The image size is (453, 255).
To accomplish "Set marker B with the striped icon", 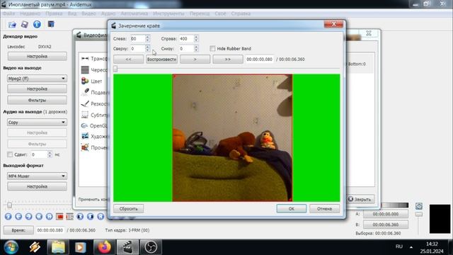I will coord(70,216).
